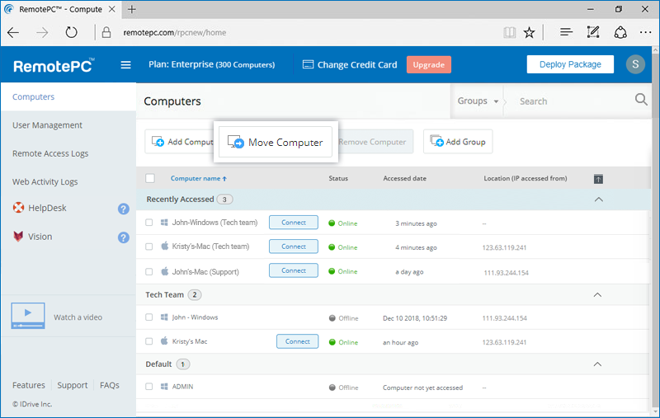Click the browser address bar URL
660x418 pixels.
(x=174, y=32)
